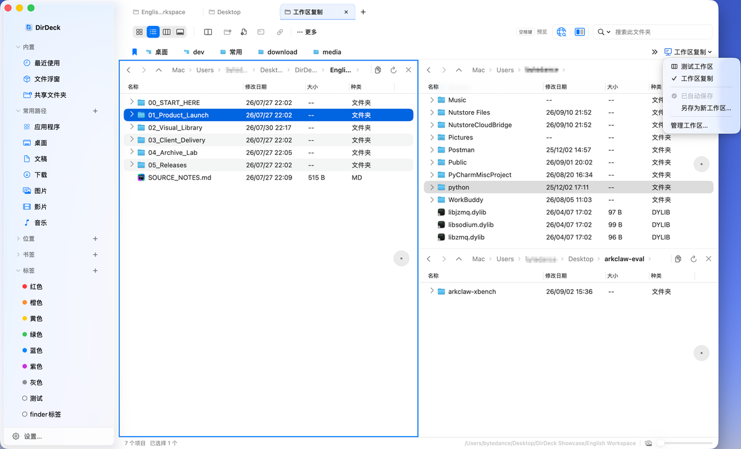
Task: Switch to icon grid view
Action: pos(140,31)
